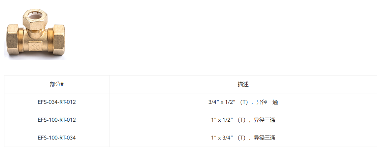Click the 描述 column header
The width and height of the screenshot is (380, 151).
pyautogui.click(x=243, y=84)
